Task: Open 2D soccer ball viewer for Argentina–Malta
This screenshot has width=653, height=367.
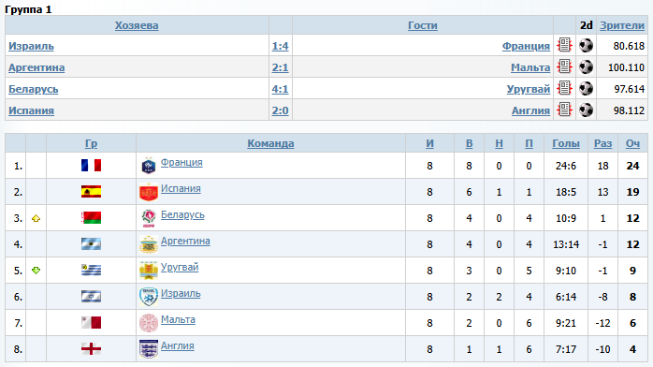Action: (x=586, y=66)
